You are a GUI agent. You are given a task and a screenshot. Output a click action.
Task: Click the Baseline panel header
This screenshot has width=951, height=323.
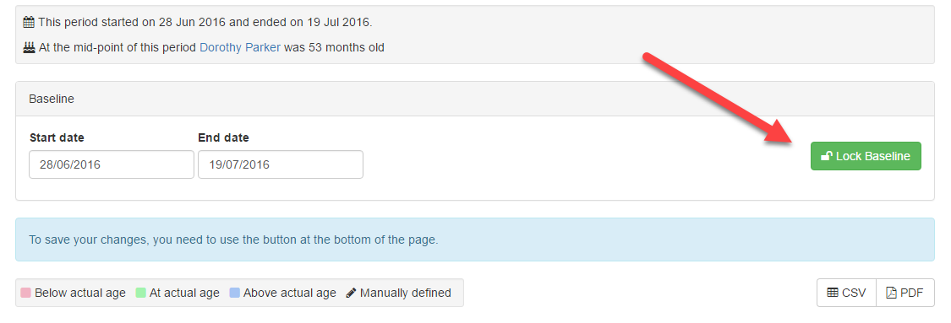tap(475, 99)
